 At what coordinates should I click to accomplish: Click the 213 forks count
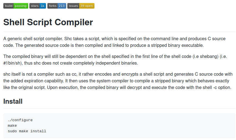point(62,6)
